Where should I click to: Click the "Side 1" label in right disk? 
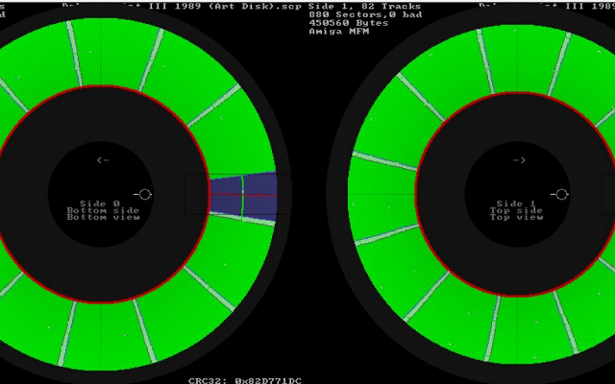click(516, 204)
